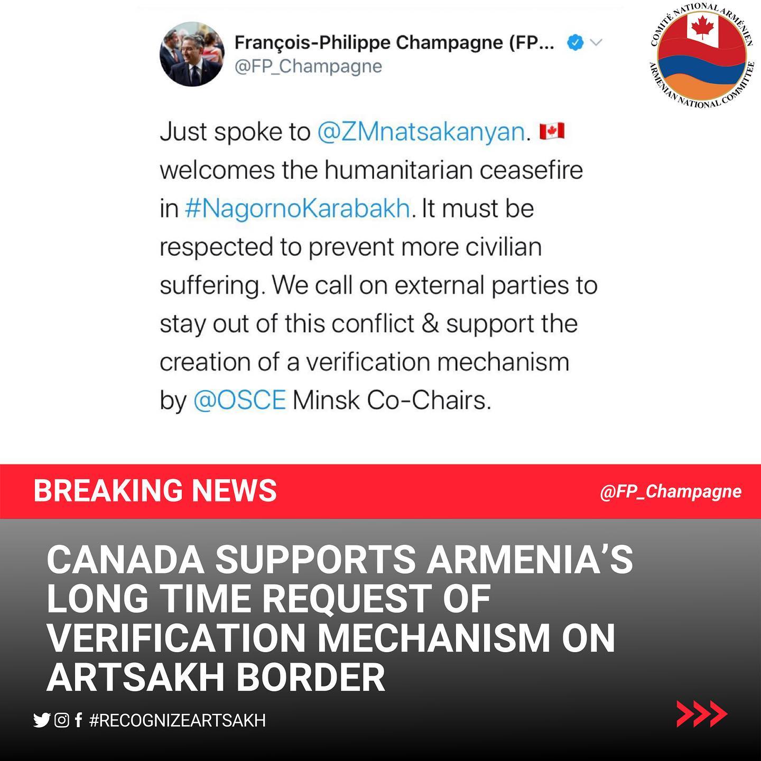Open the @OSCE mention link
Viewport: 761px width, 761px height.
239,400
